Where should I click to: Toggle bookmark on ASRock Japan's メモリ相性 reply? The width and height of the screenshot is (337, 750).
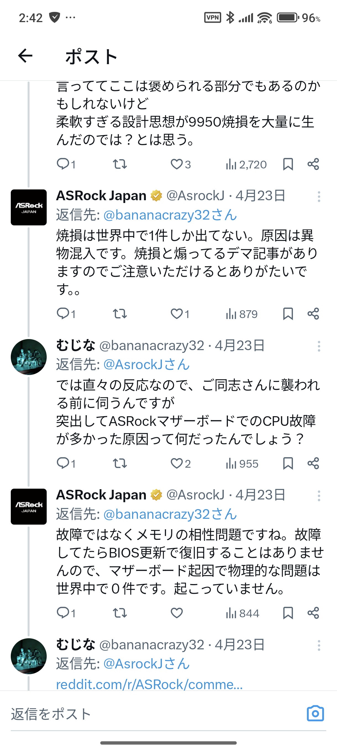[x=288, y=613]
